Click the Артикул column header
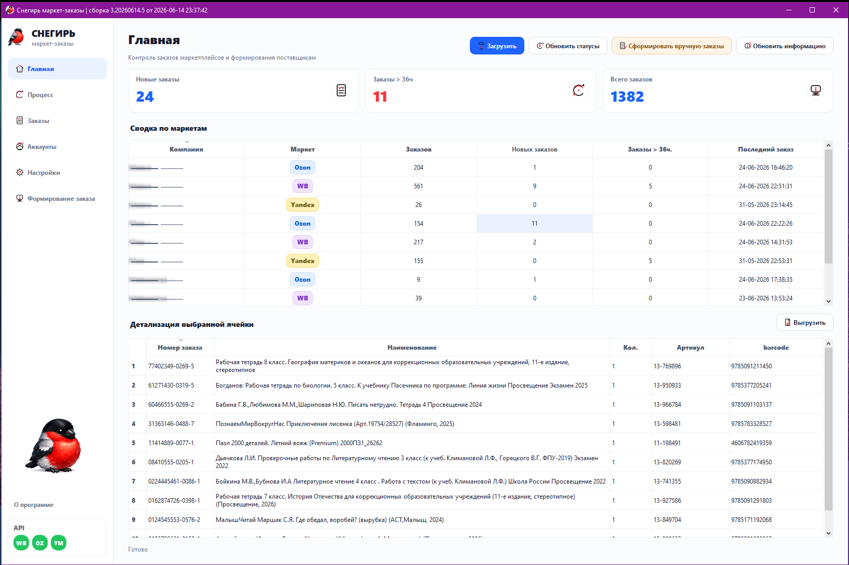Image resolution: width=849 pixels, height=565 pixels. (690, 348)
